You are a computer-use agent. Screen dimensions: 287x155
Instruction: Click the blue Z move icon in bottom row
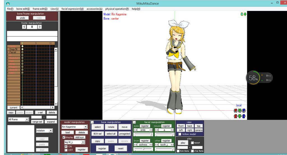[244, 116]
